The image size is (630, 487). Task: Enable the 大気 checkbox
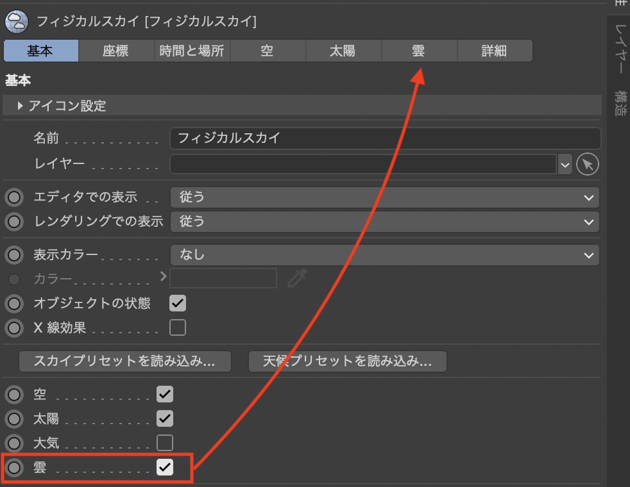pos(165,443)
